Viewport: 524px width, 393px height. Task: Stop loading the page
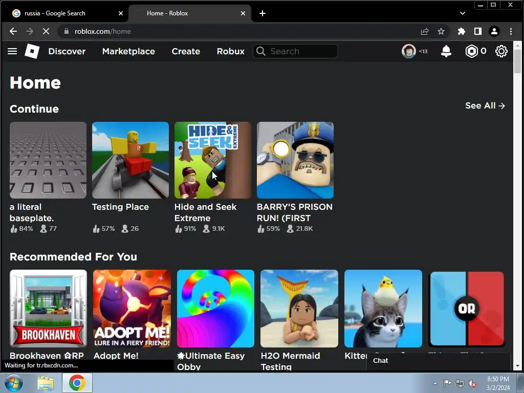[46, 31]
